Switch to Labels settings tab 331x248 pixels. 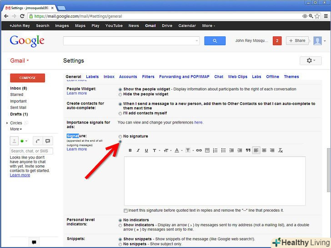(x=92, y=77)
